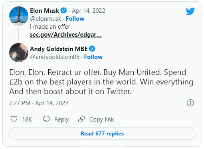Click Andy Goldstein's verified badge
This screenshot has height=149, width=204.
(92, 49)
